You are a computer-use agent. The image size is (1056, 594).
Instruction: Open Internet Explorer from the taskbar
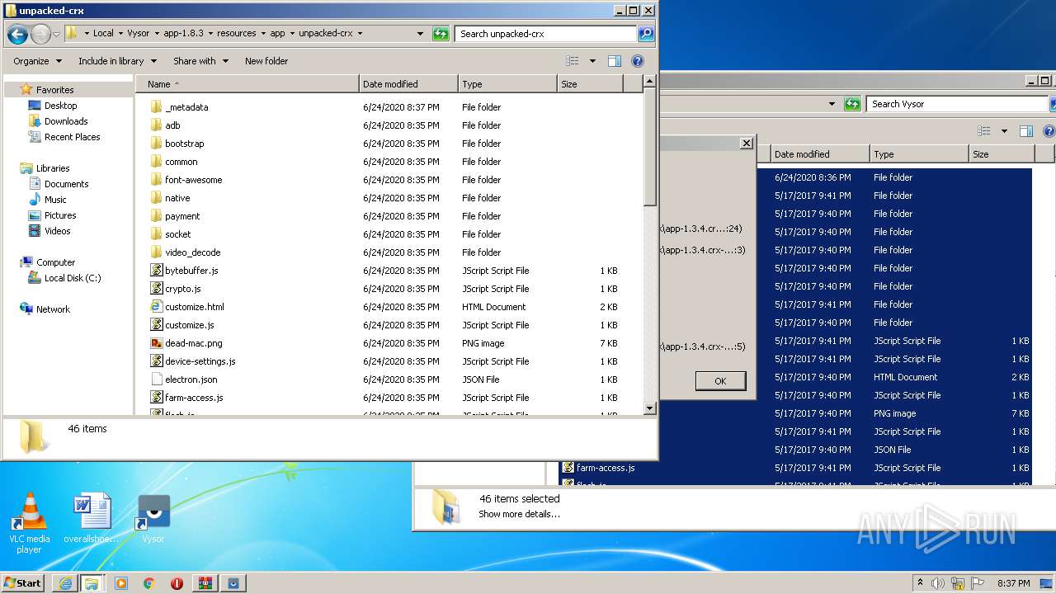click(65, 583)
